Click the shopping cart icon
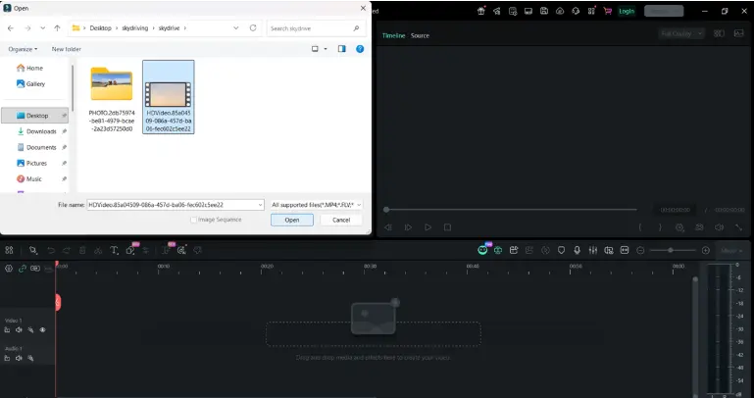Image resolution: width=754 pixels, height=398 pixels. [x=607, y=11]
